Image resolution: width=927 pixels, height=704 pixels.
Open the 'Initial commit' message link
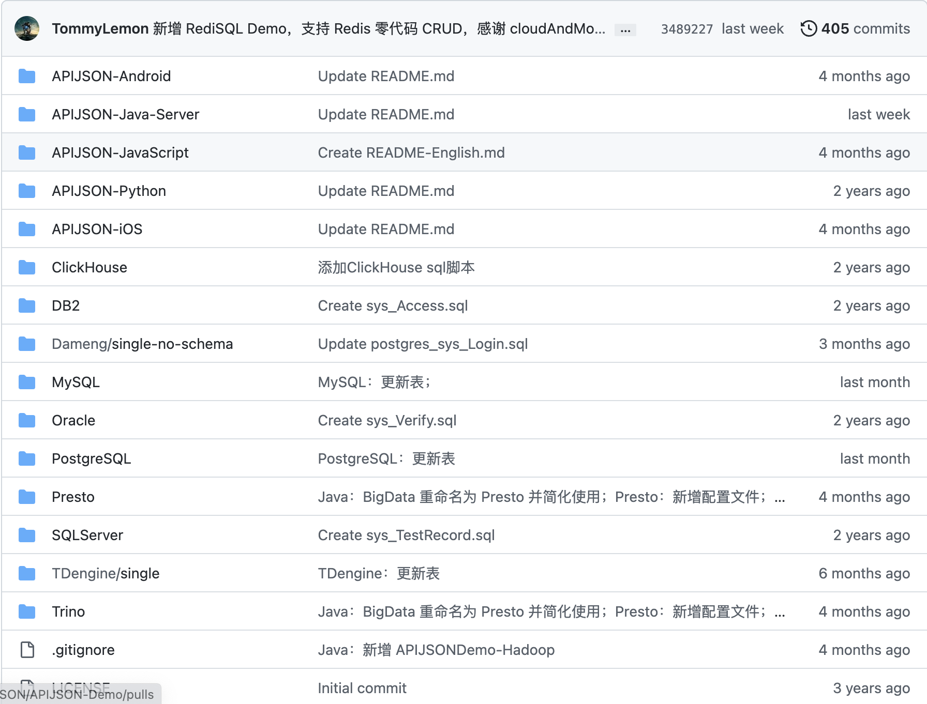362,688
